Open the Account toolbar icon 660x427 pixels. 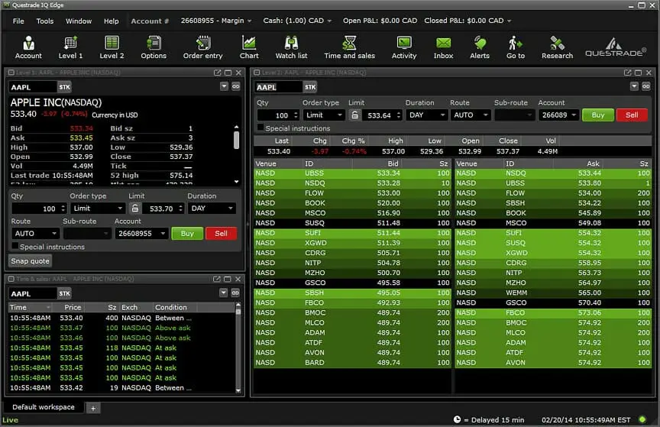click(28, 47)
